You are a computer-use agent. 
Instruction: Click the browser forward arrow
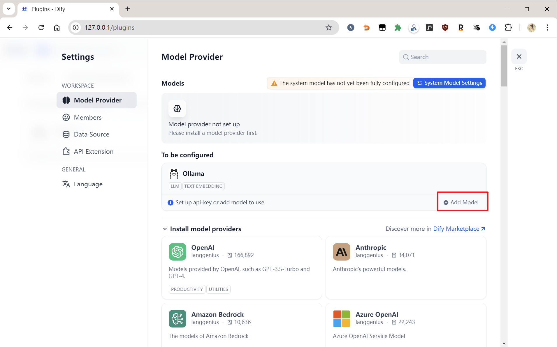point(25,27)
